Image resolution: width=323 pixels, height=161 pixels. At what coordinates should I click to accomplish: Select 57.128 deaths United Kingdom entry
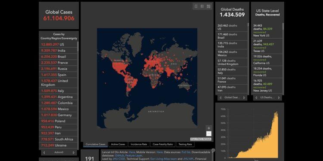click(232, 62)
